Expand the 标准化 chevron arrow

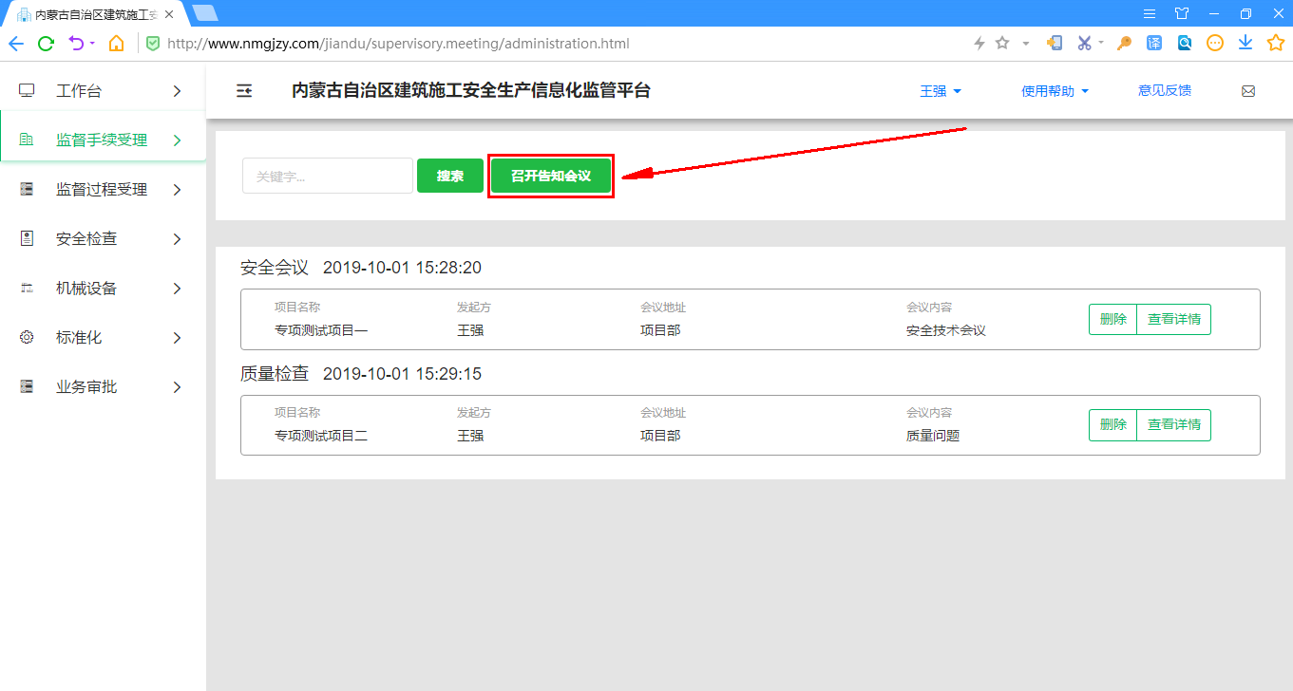coord(177,338)
